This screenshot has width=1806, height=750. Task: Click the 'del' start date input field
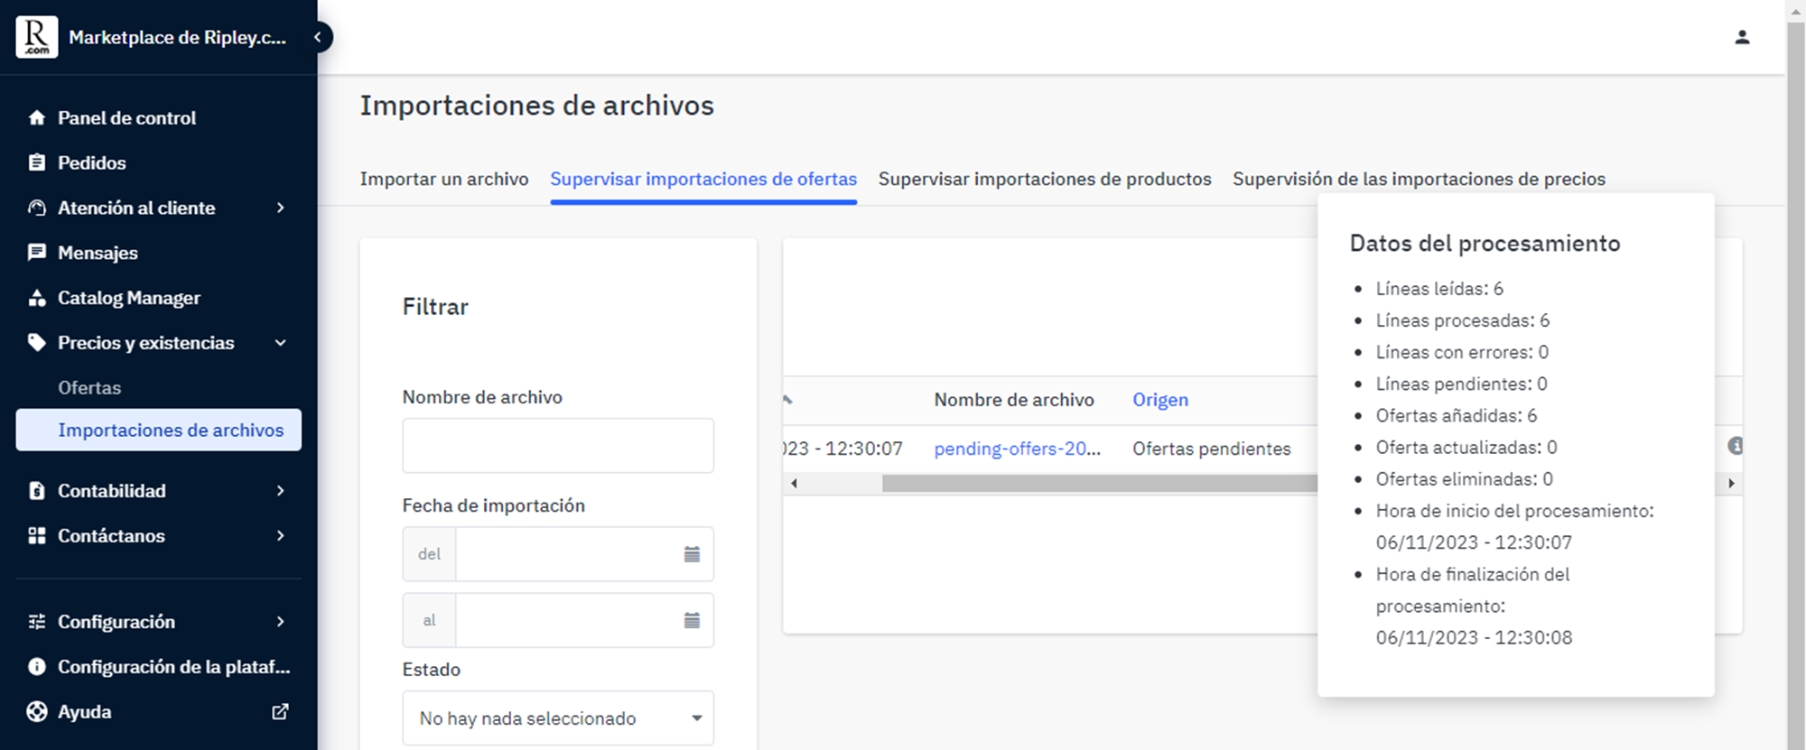[x=569, y=554]
